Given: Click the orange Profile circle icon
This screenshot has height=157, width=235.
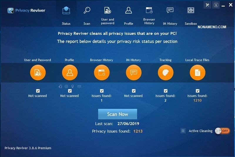Looking at the screenshot, I should click(x=70, y=72).
